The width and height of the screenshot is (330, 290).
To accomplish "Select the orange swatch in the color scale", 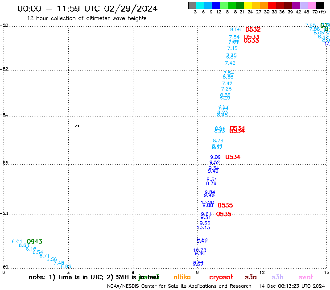I will (x=264, y=5).
